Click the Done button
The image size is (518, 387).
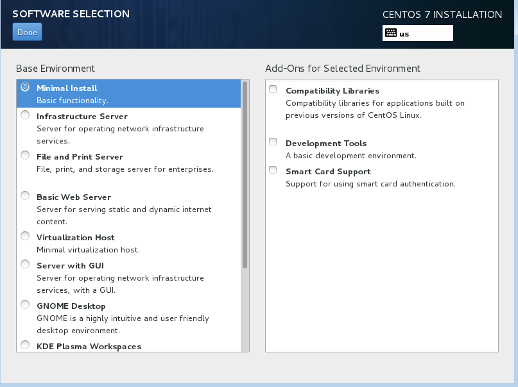coord(26,31)
